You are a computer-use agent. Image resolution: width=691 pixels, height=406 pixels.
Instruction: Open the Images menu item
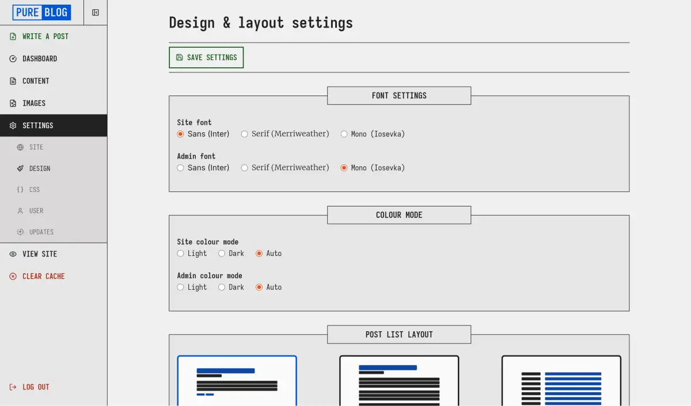click(x=54, y=104)
